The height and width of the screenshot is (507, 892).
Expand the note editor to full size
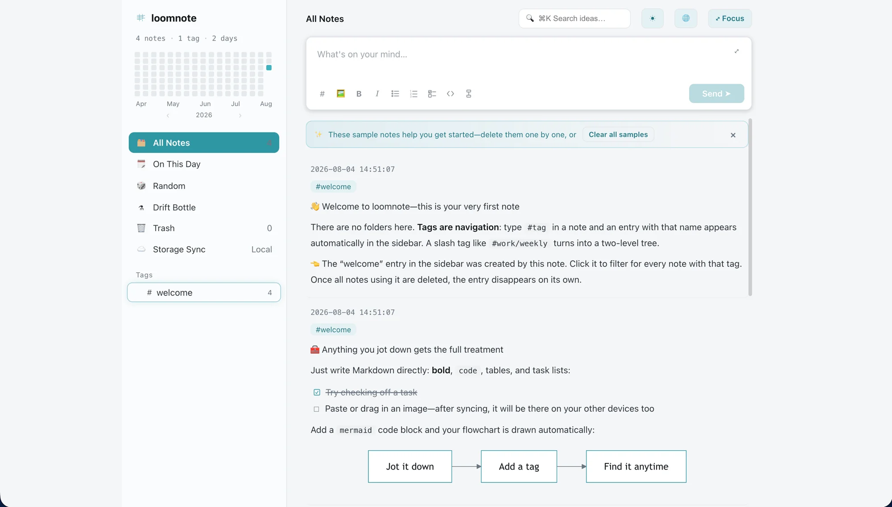(x=737, y=51)
